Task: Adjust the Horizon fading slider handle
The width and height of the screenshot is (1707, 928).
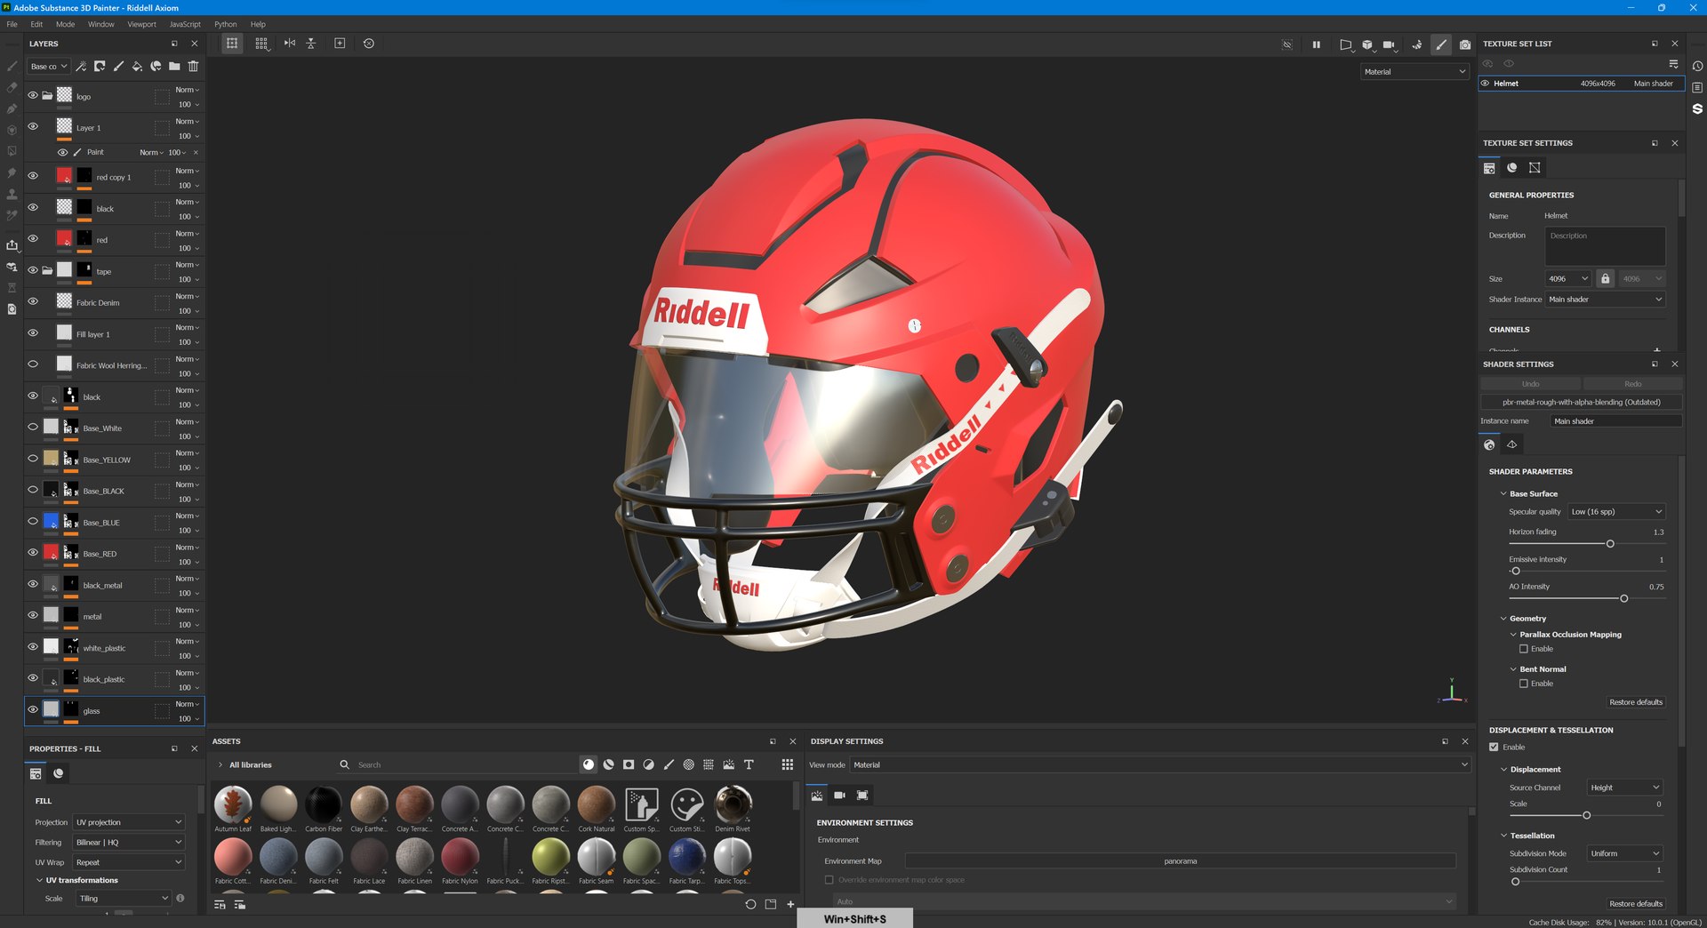Action: (x=1609, y=543)
